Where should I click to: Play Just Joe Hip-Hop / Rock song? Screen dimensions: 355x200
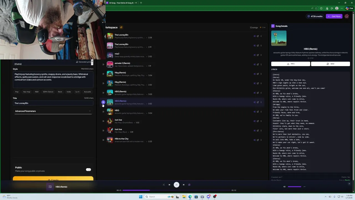(x=103, y=131)
